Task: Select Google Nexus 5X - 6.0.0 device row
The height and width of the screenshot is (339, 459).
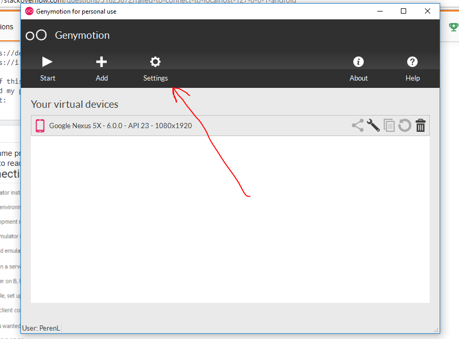Action: 230,126
